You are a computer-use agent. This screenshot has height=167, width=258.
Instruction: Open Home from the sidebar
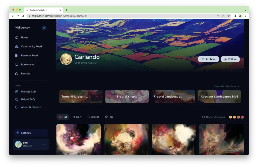(x=24, y=37)
